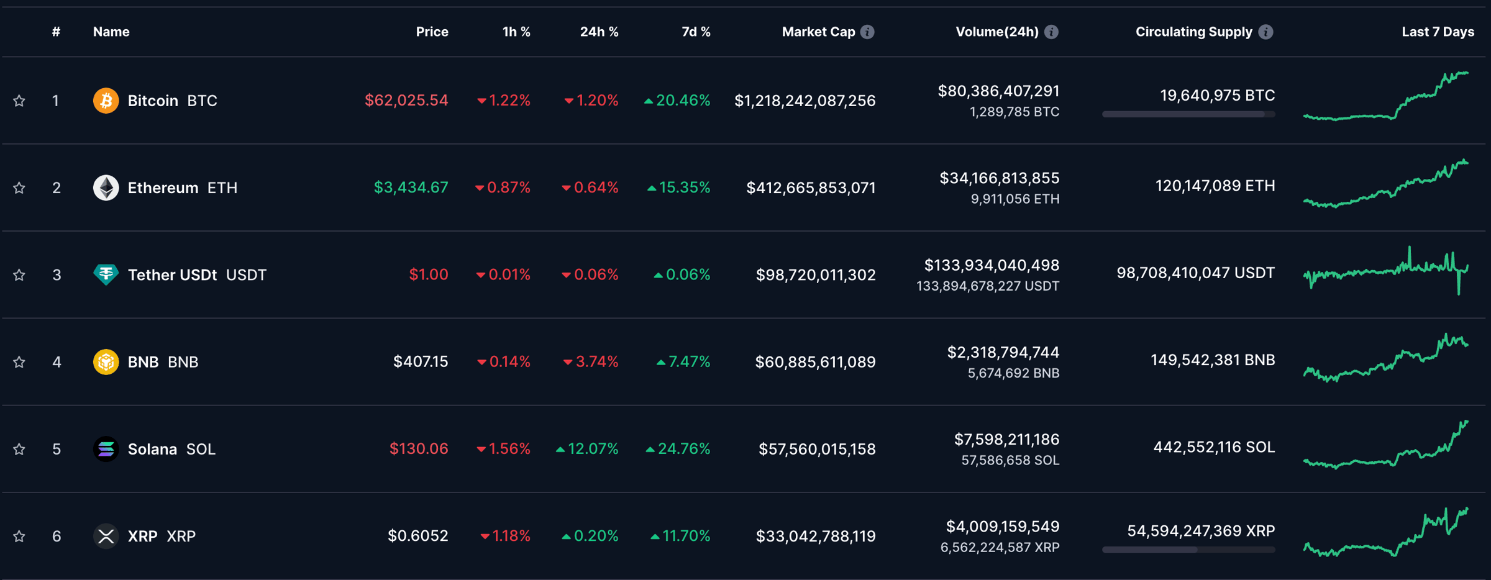Click the Tether USDt logo icon
1491x580 pixels.
click(106, 274)
